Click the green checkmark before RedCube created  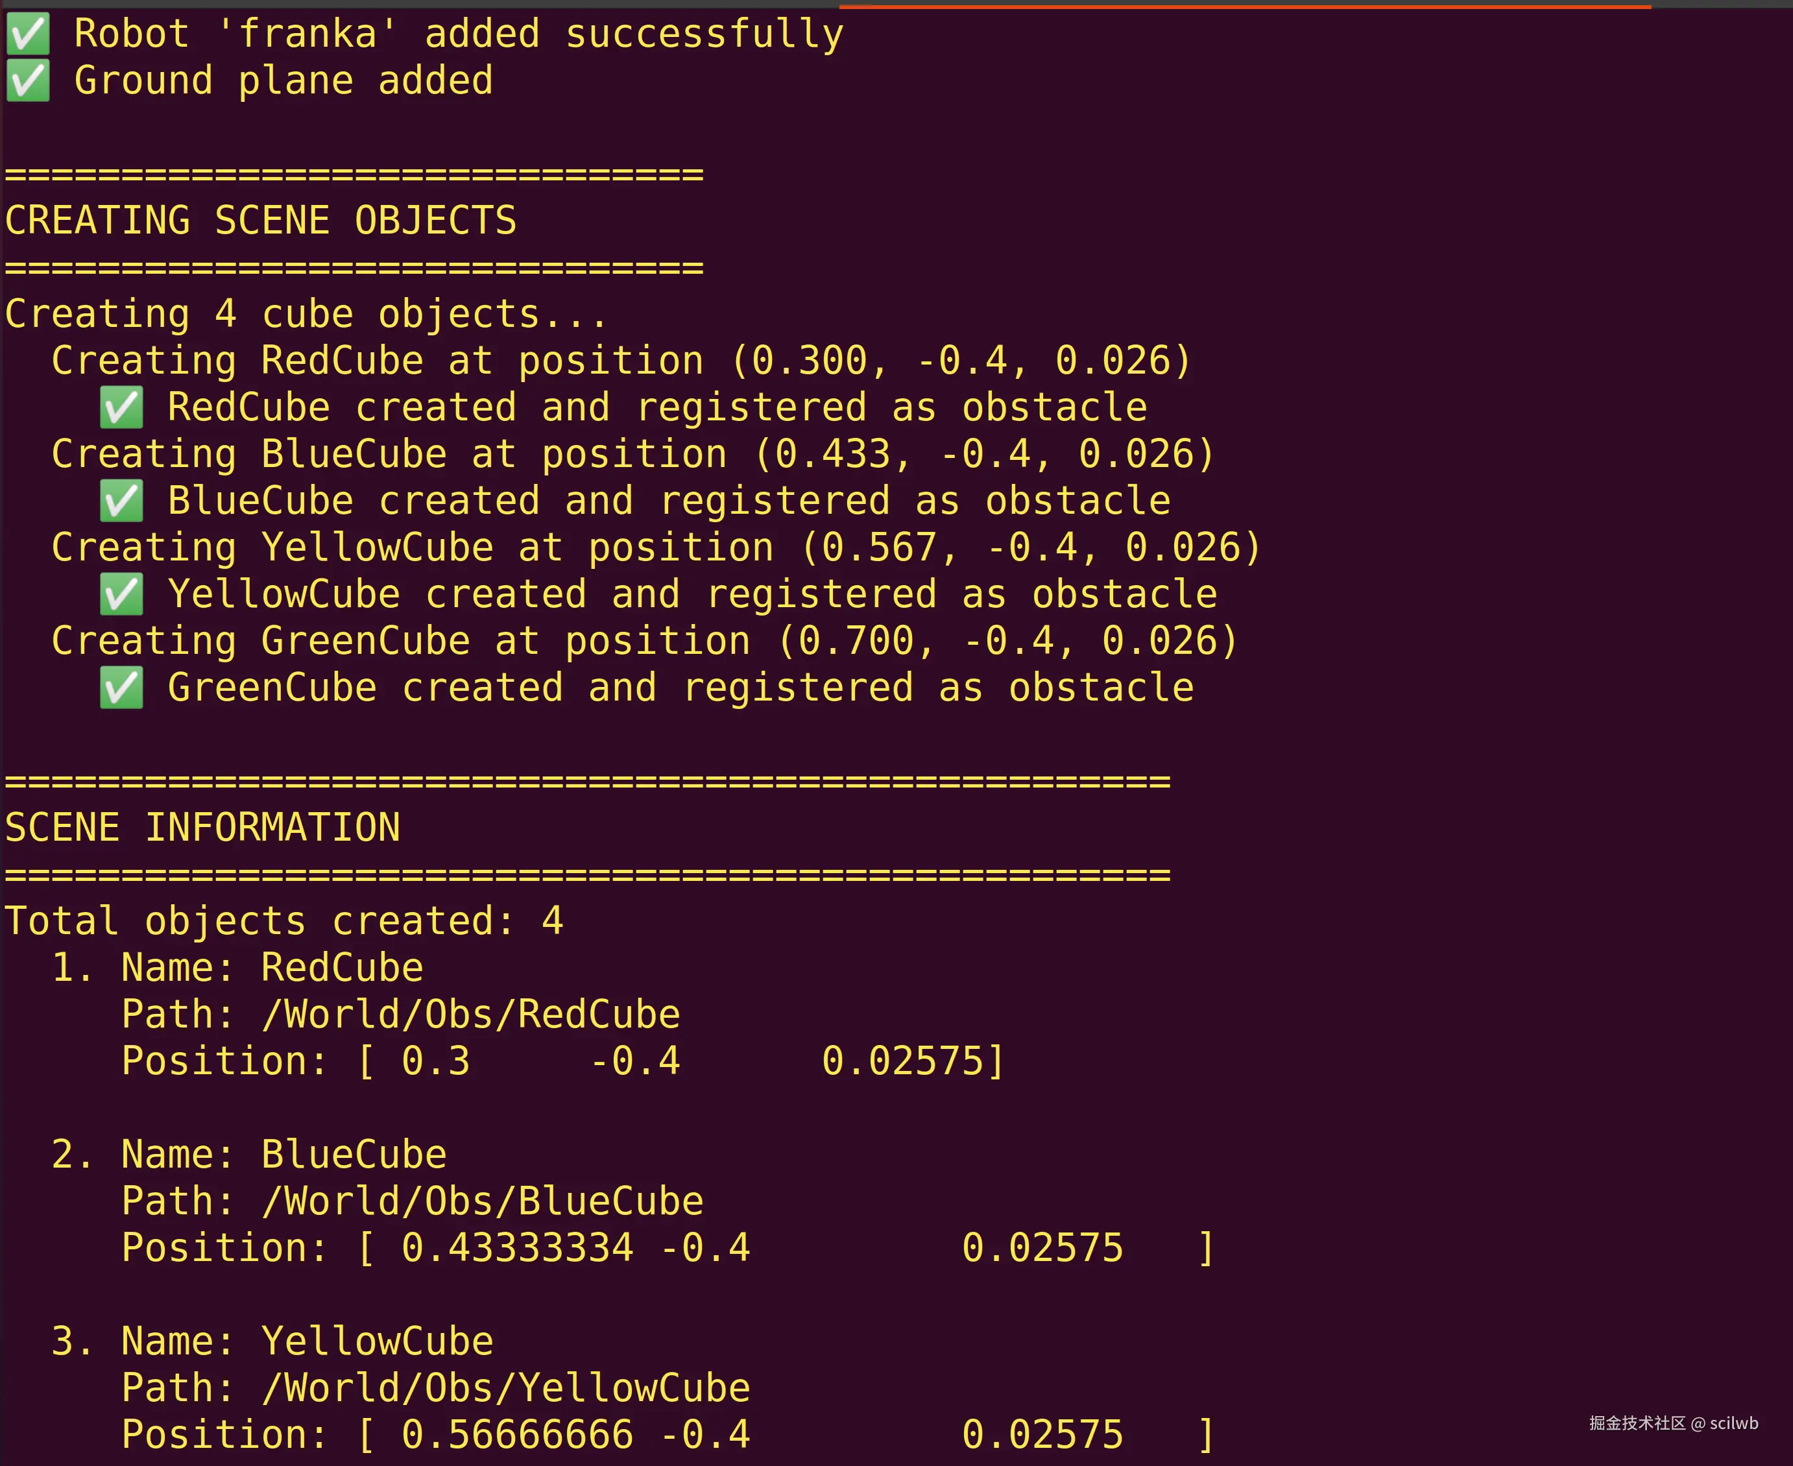(121, 408)
